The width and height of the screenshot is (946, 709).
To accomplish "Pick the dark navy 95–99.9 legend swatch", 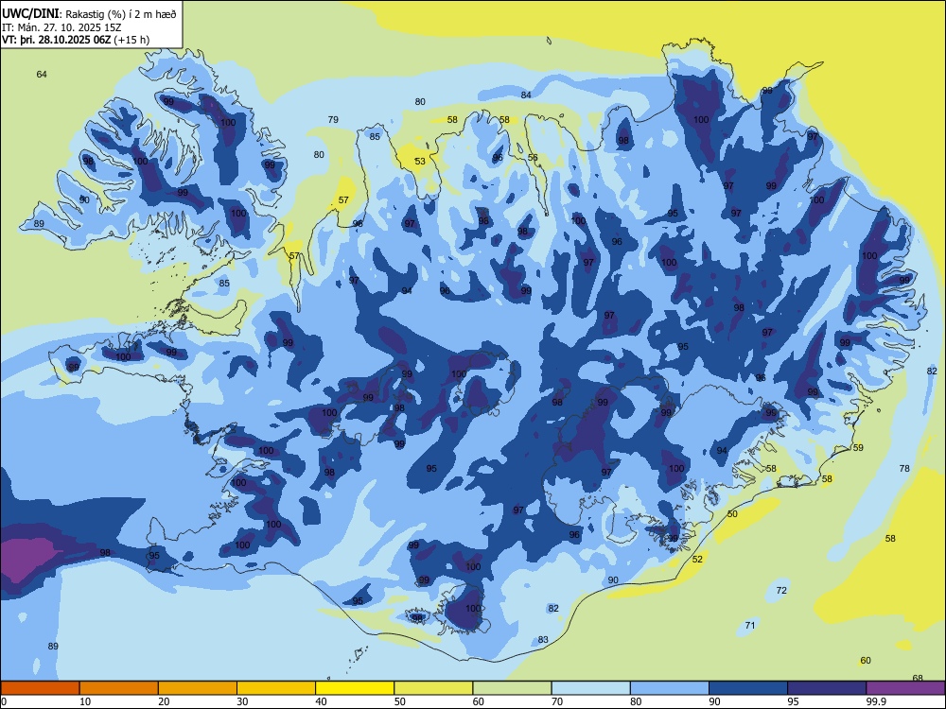I will 827,688.
